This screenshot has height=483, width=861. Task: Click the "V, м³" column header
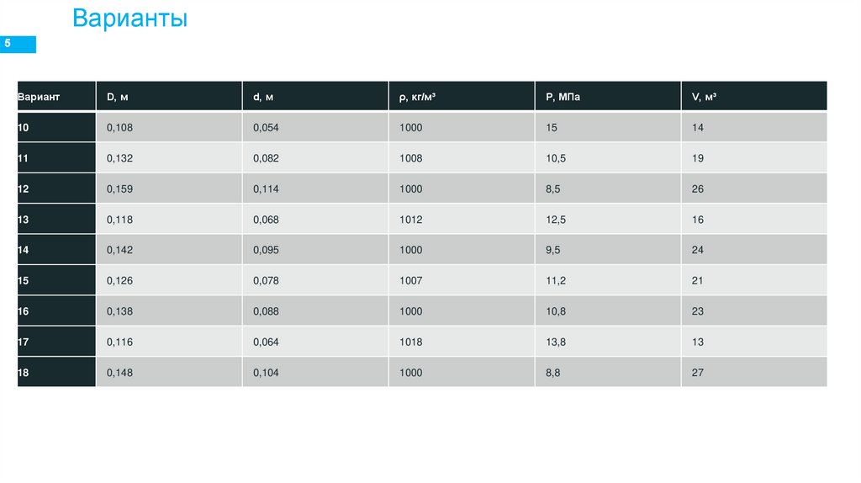704,97
